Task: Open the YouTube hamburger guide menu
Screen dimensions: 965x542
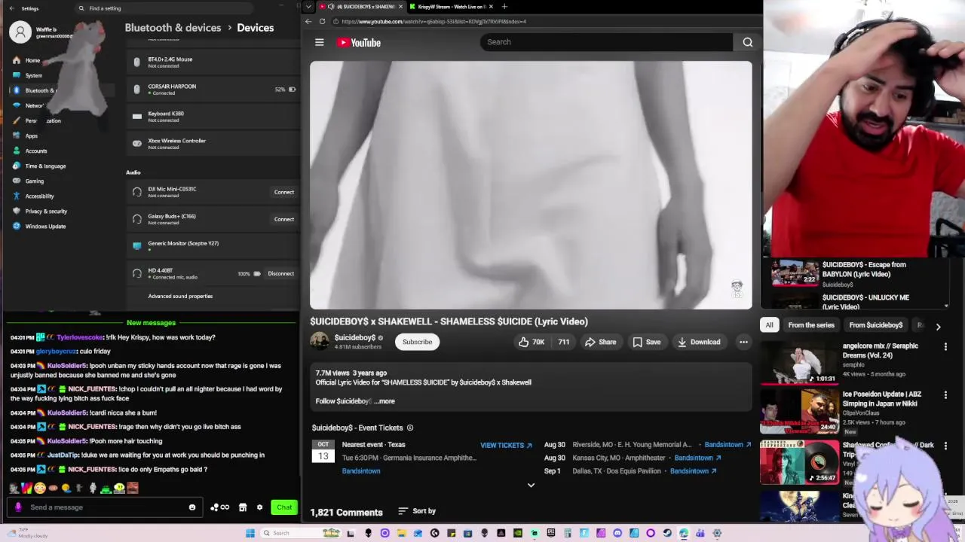Action: point(320,43)
